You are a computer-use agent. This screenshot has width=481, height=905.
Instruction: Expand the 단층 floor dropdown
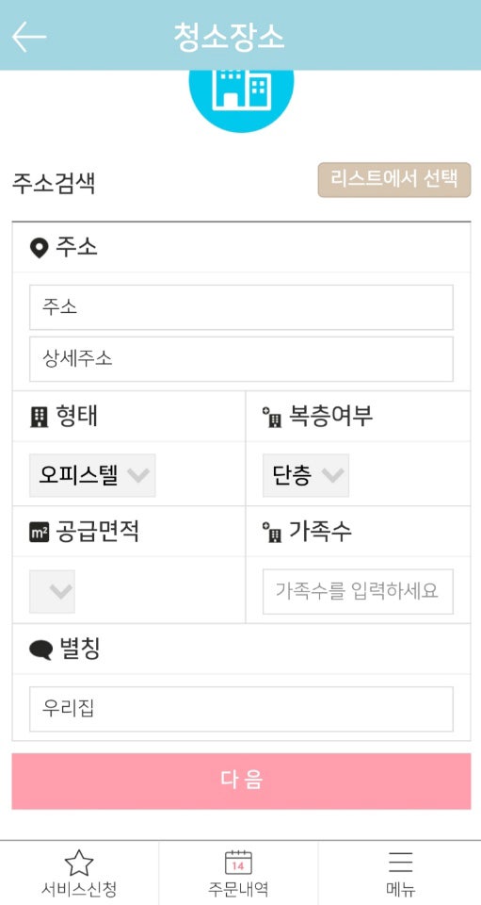(305, 475)
